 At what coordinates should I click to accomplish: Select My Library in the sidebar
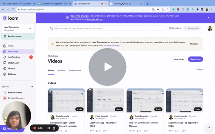coord(18,51)
